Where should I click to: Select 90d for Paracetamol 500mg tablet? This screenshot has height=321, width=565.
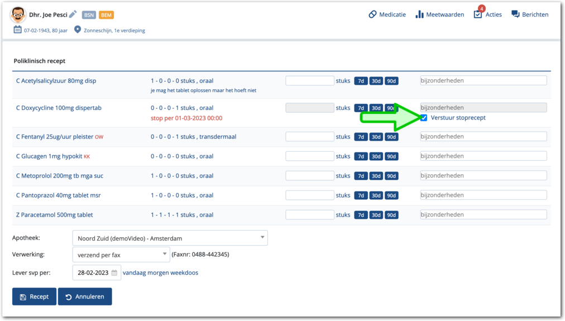[391, 215]
